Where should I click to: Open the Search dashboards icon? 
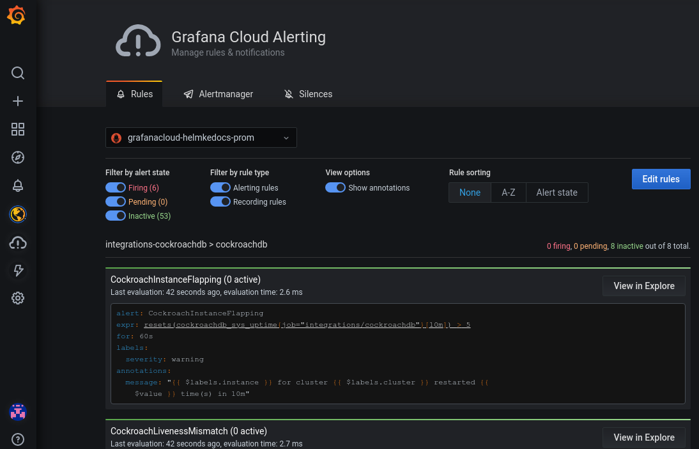pos(18,73)
